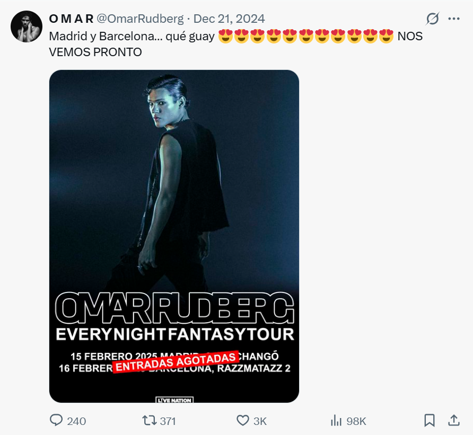473x435 pixels.
Task: Click the display name "O M A R"
Action: tap(71, 19)
